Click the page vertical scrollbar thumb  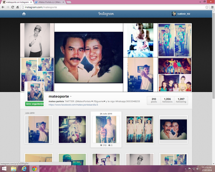pos(213,56)
